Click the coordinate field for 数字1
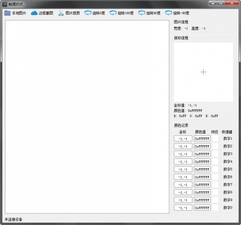This screenshot has height=225, width=241. 183,139
